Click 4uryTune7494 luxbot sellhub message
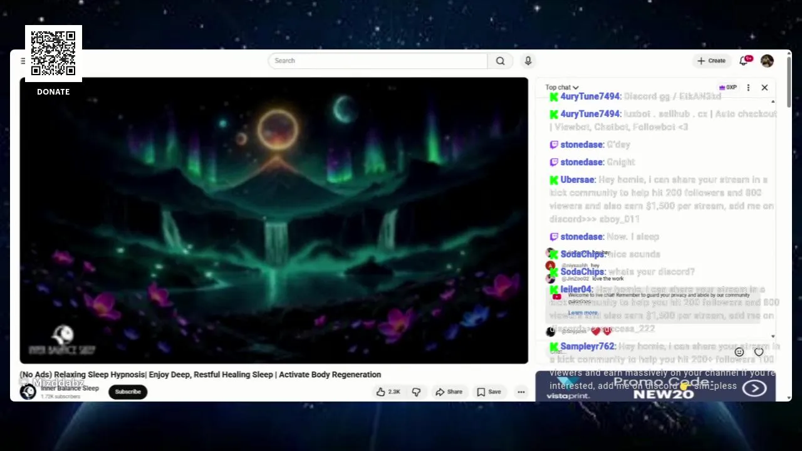The width and height of the screenshot is (802, 451). 663,120
